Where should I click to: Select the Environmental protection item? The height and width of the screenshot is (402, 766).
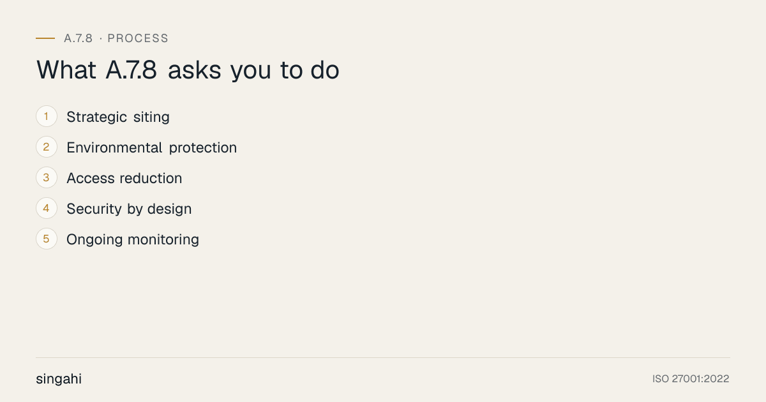pyautogui.click(x=151, y=147)
